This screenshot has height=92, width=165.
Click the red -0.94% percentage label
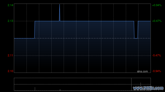[156, 71]
